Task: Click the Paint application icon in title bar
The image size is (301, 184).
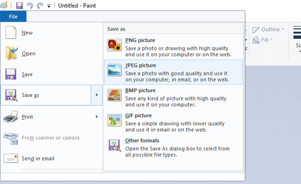Action: coord(4,5)
